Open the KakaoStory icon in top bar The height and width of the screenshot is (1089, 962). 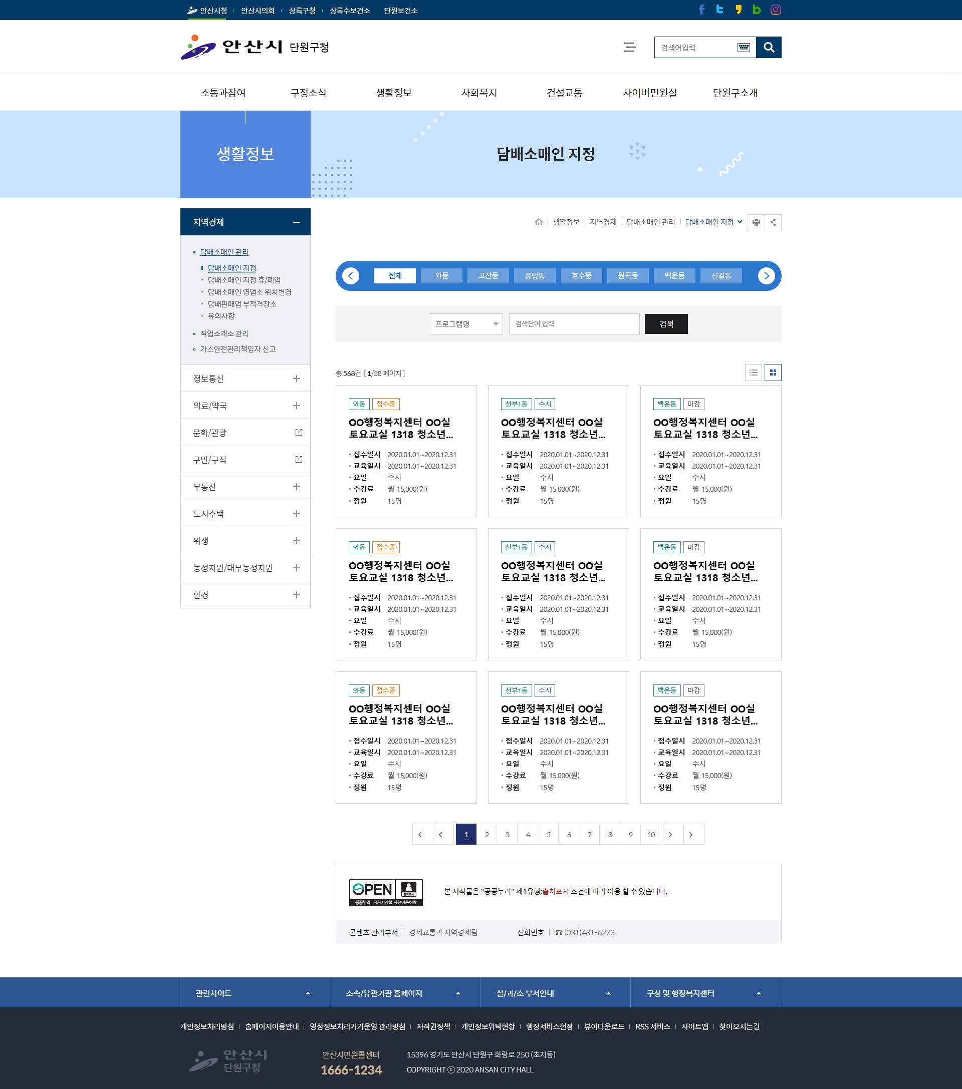(x=739, y=10)
